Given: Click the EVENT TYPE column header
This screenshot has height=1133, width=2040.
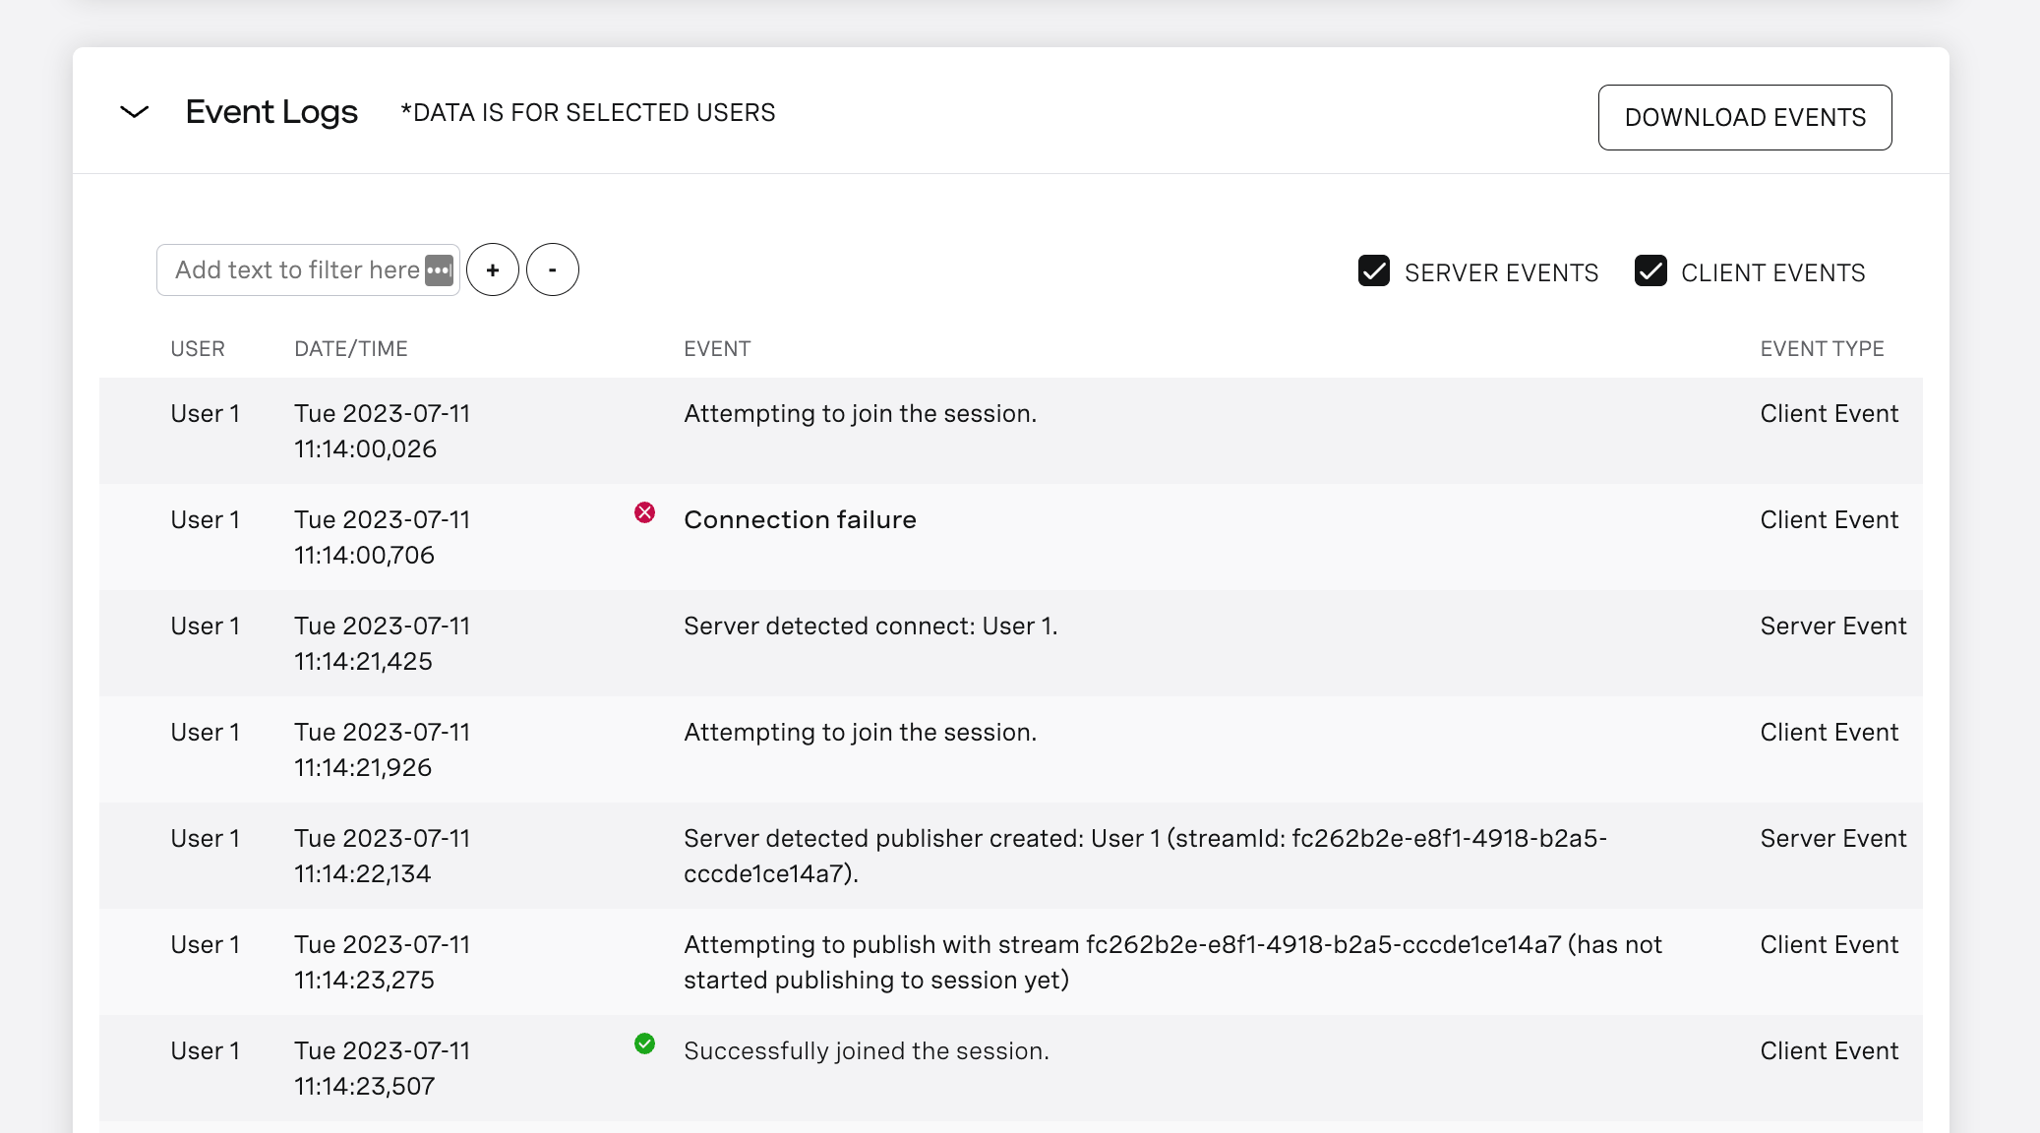Looking at the screenshot, I should 1822,348.
